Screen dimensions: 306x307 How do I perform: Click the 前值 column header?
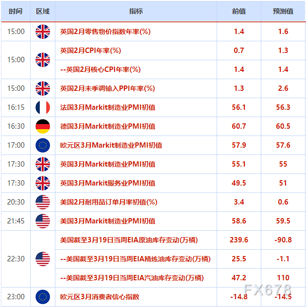coord(238,11)
